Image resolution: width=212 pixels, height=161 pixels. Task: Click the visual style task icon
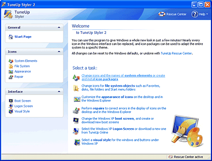click(77, 142)
